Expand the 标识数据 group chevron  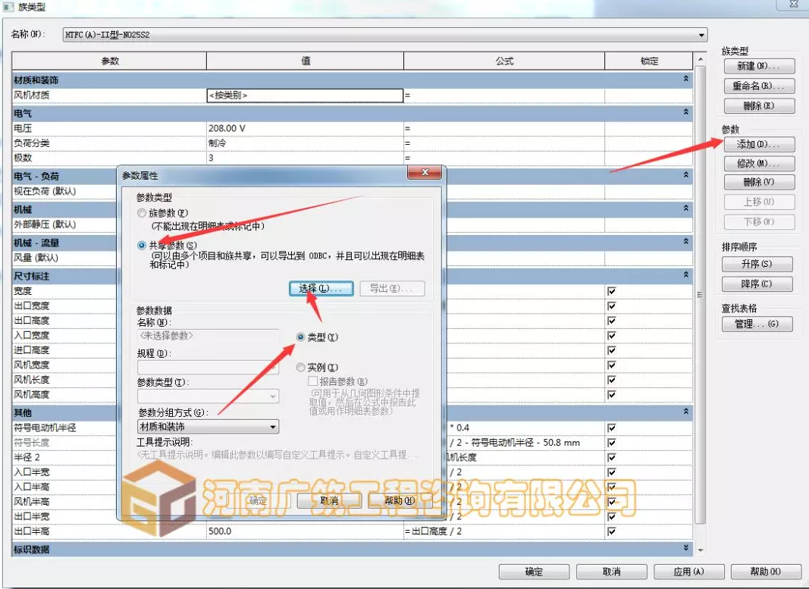pyautogui.click(x=685, y=548)
